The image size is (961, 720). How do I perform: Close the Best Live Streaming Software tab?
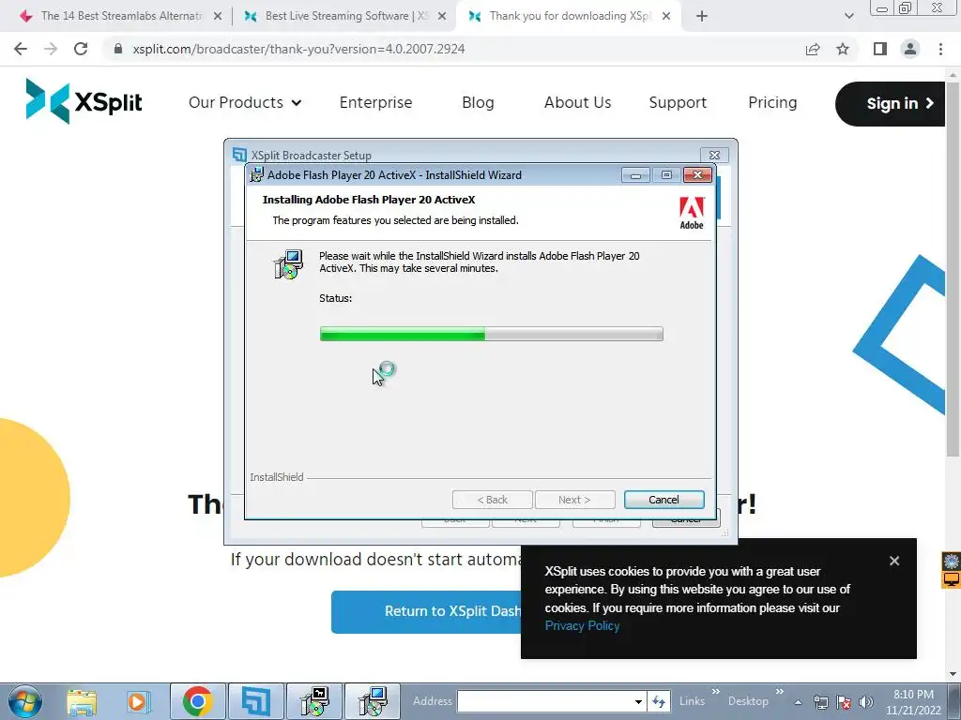[442, 16]
